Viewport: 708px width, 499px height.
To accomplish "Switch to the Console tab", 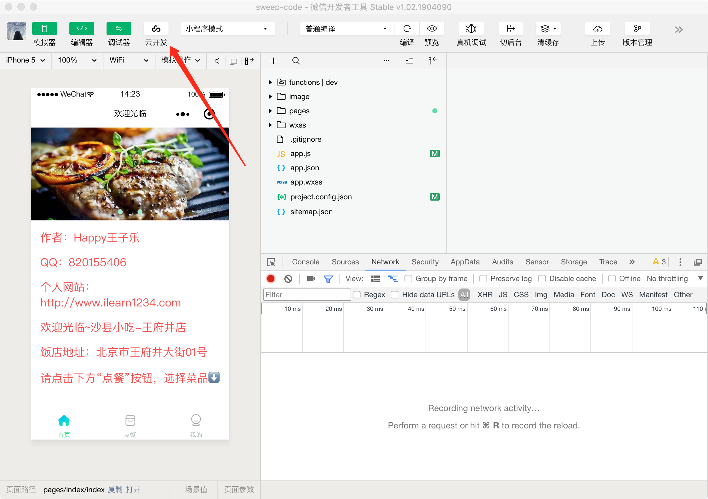I will [x=305, y=262].
